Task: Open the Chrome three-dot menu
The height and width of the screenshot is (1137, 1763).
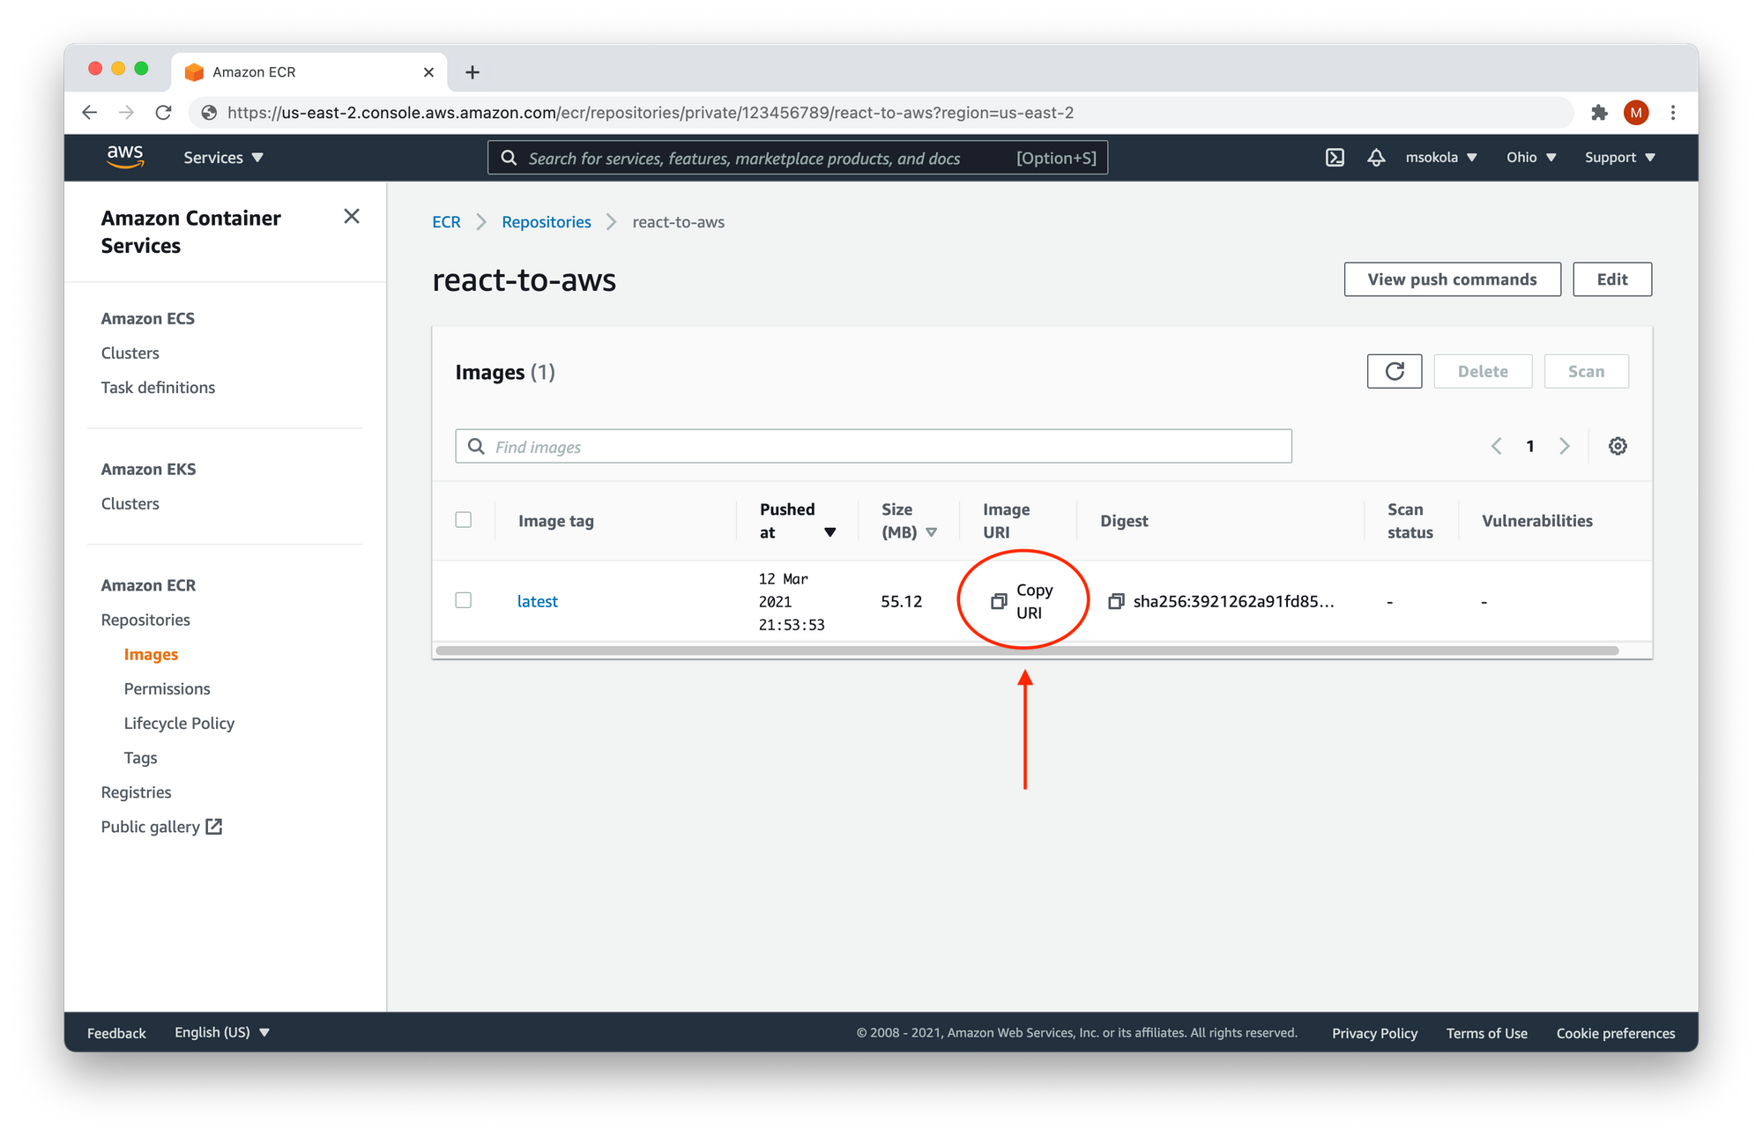Action: click(1673, 113)
